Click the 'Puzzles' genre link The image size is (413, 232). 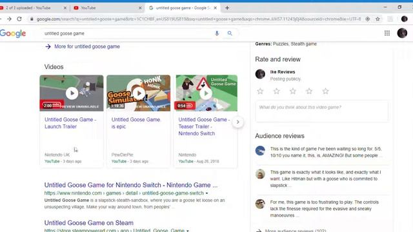pyautogui.click(x=281, y=44)
